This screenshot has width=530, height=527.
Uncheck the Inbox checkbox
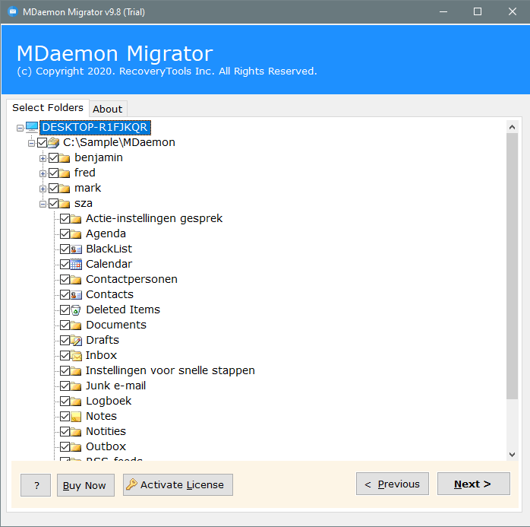[x=65, y=355]
